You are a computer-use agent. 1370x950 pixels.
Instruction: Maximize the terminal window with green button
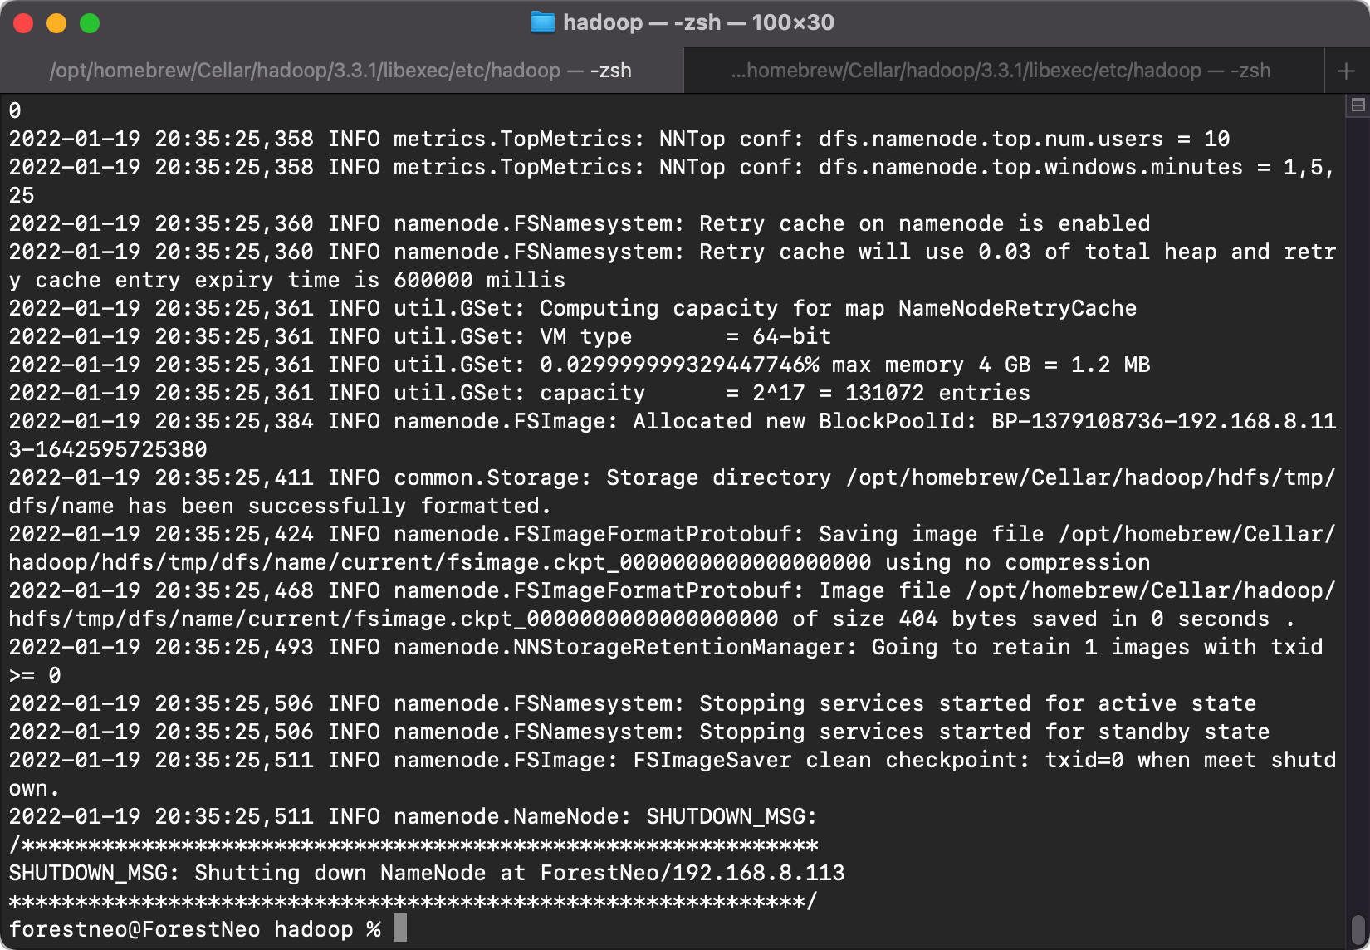tap(90, 23)
